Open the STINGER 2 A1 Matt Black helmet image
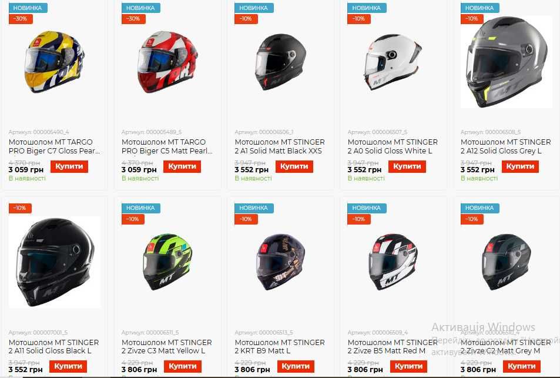The width and height of the screenshot is (560, 378). (280, 62)
